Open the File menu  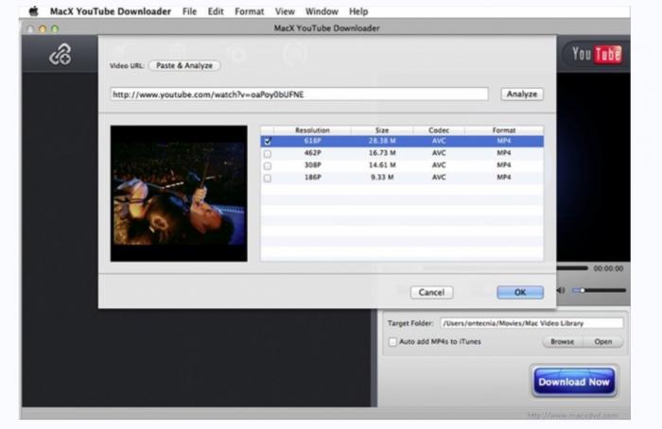click(189, 11)
